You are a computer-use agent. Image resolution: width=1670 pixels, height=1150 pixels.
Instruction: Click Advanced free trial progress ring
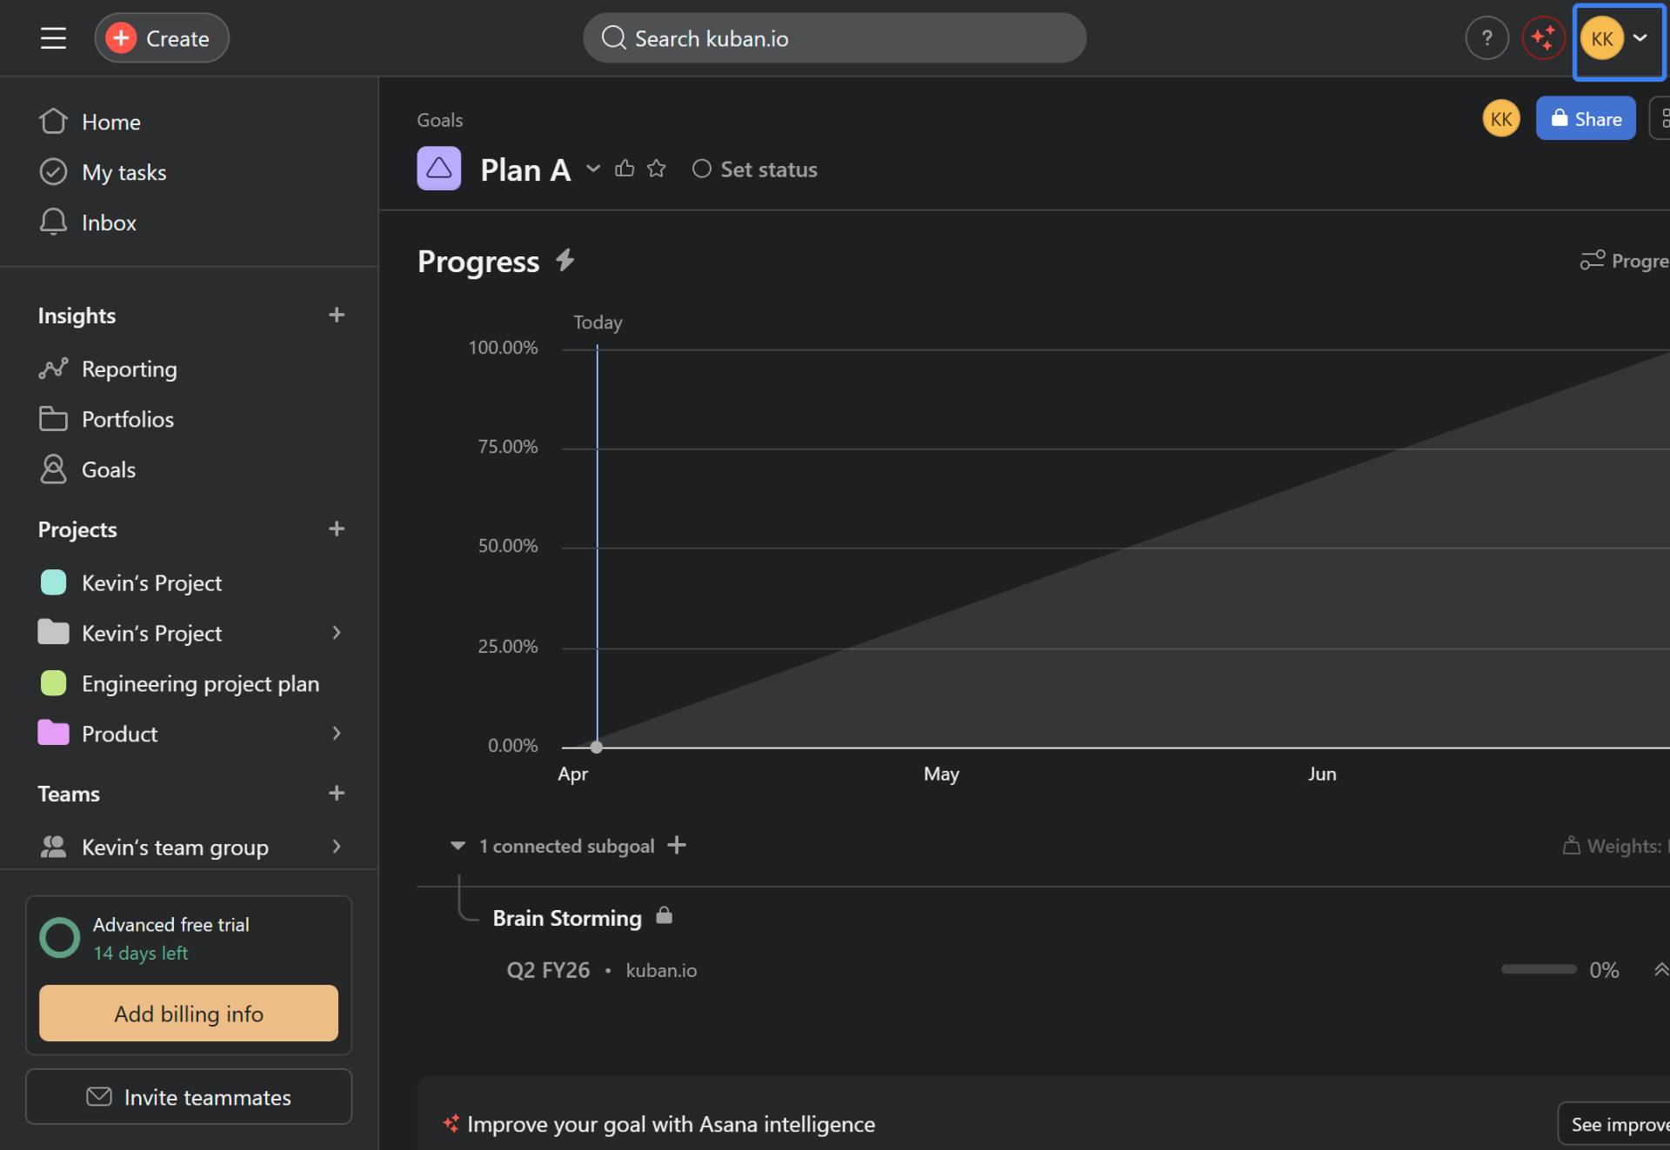point(60,938)
